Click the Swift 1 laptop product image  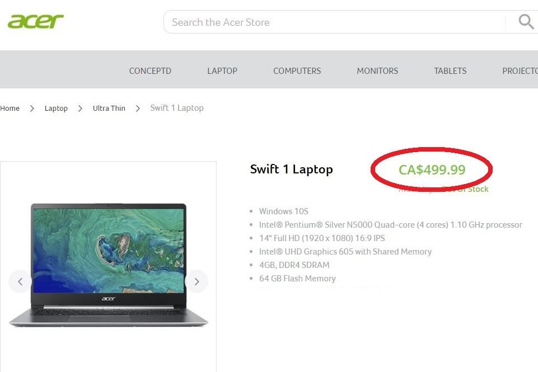[109, 263]
